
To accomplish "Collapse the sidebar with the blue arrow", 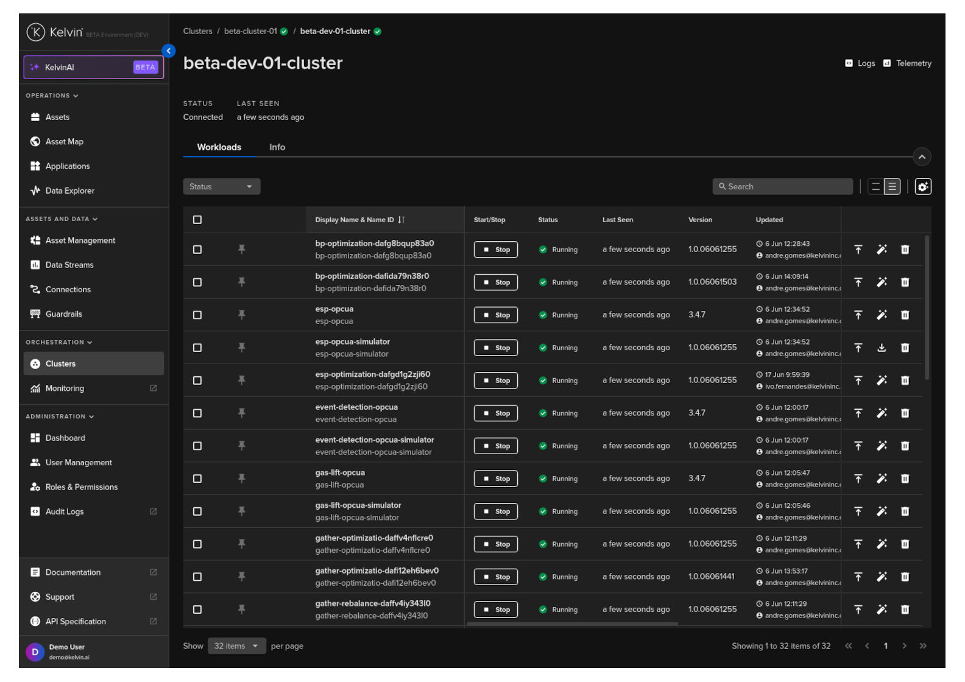I will point(169,51).
